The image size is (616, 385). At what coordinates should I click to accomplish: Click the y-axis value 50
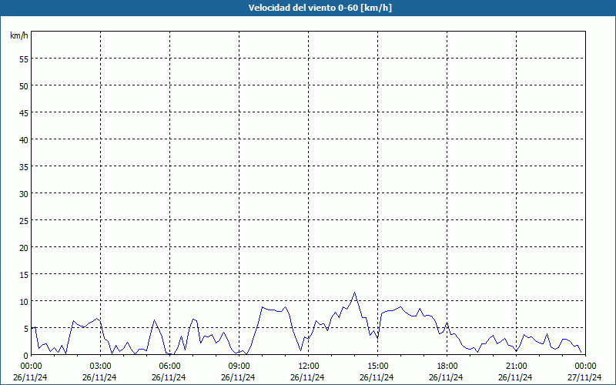[x=24, y=85]
